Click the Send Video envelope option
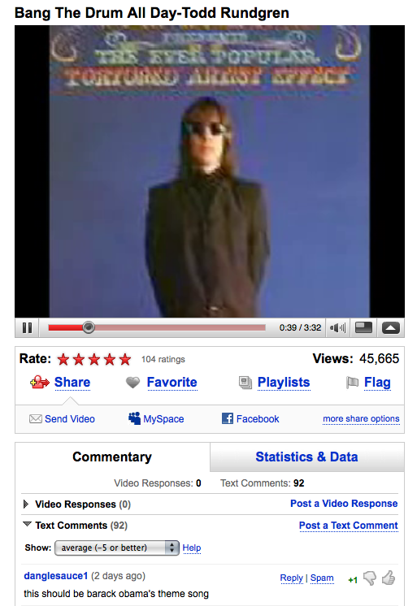 tap(62, 419)
